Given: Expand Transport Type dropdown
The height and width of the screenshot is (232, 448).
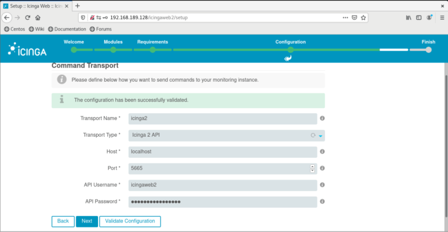Looking at the screenshot, I should (227, 135).
